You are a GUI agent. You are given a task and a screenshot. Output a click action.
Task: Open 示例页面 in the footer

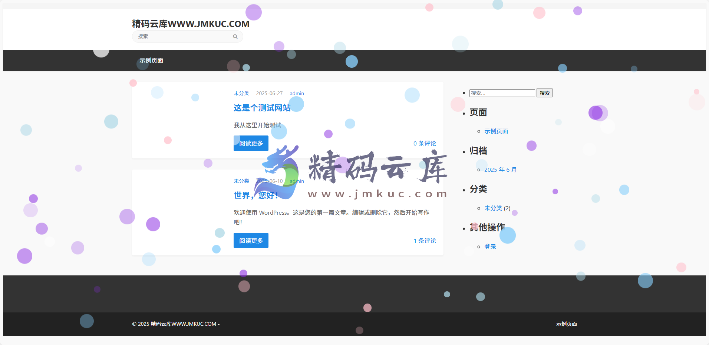click(x=567, y=324)
